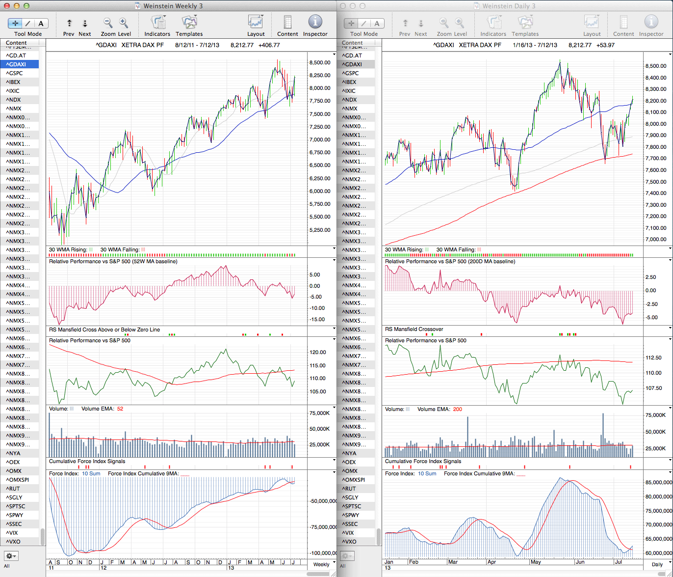Click Weekly chart horizontal scrollbar
The image size is (673, 577).
pyautogui.click(x=321, y=574)
